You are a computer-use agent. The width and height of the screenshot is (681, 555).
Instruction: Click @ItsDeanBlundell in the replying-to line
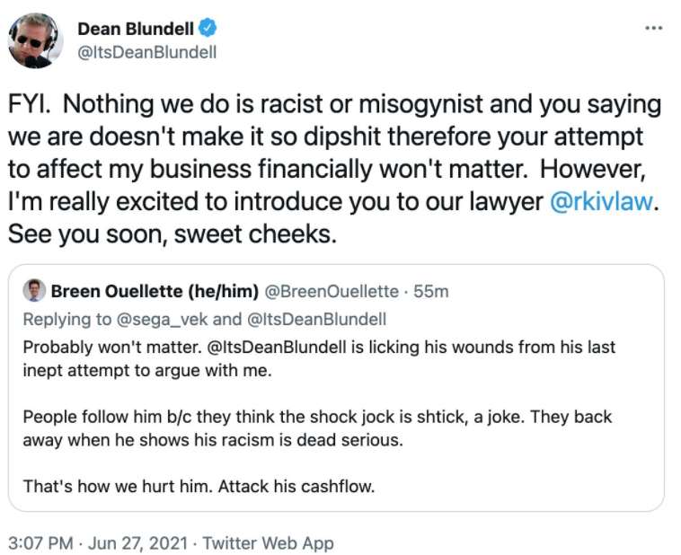(x=316, y=320)
